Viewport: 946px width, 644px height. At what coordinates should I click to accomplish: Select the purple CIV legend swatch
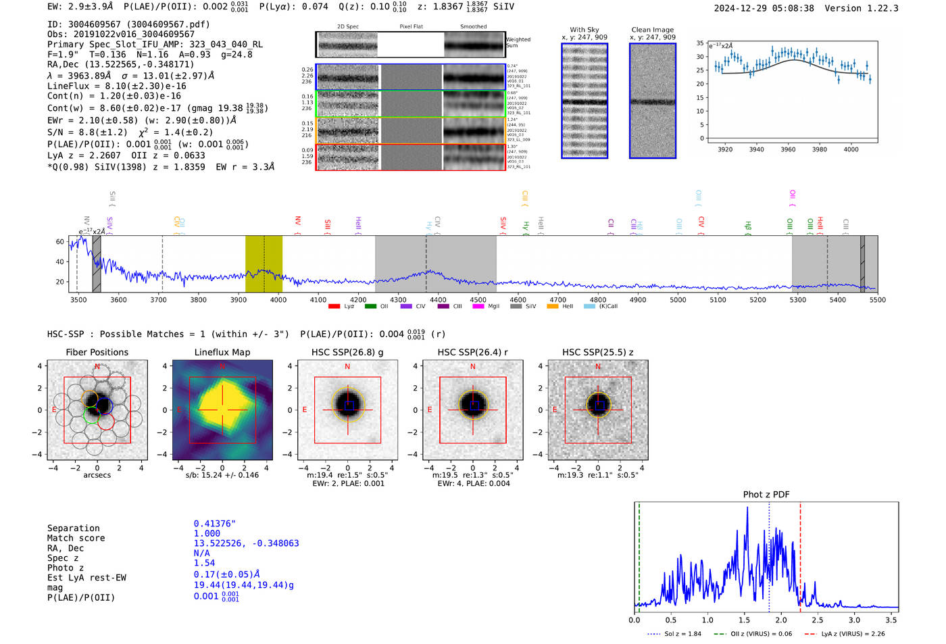coord(406,307)
